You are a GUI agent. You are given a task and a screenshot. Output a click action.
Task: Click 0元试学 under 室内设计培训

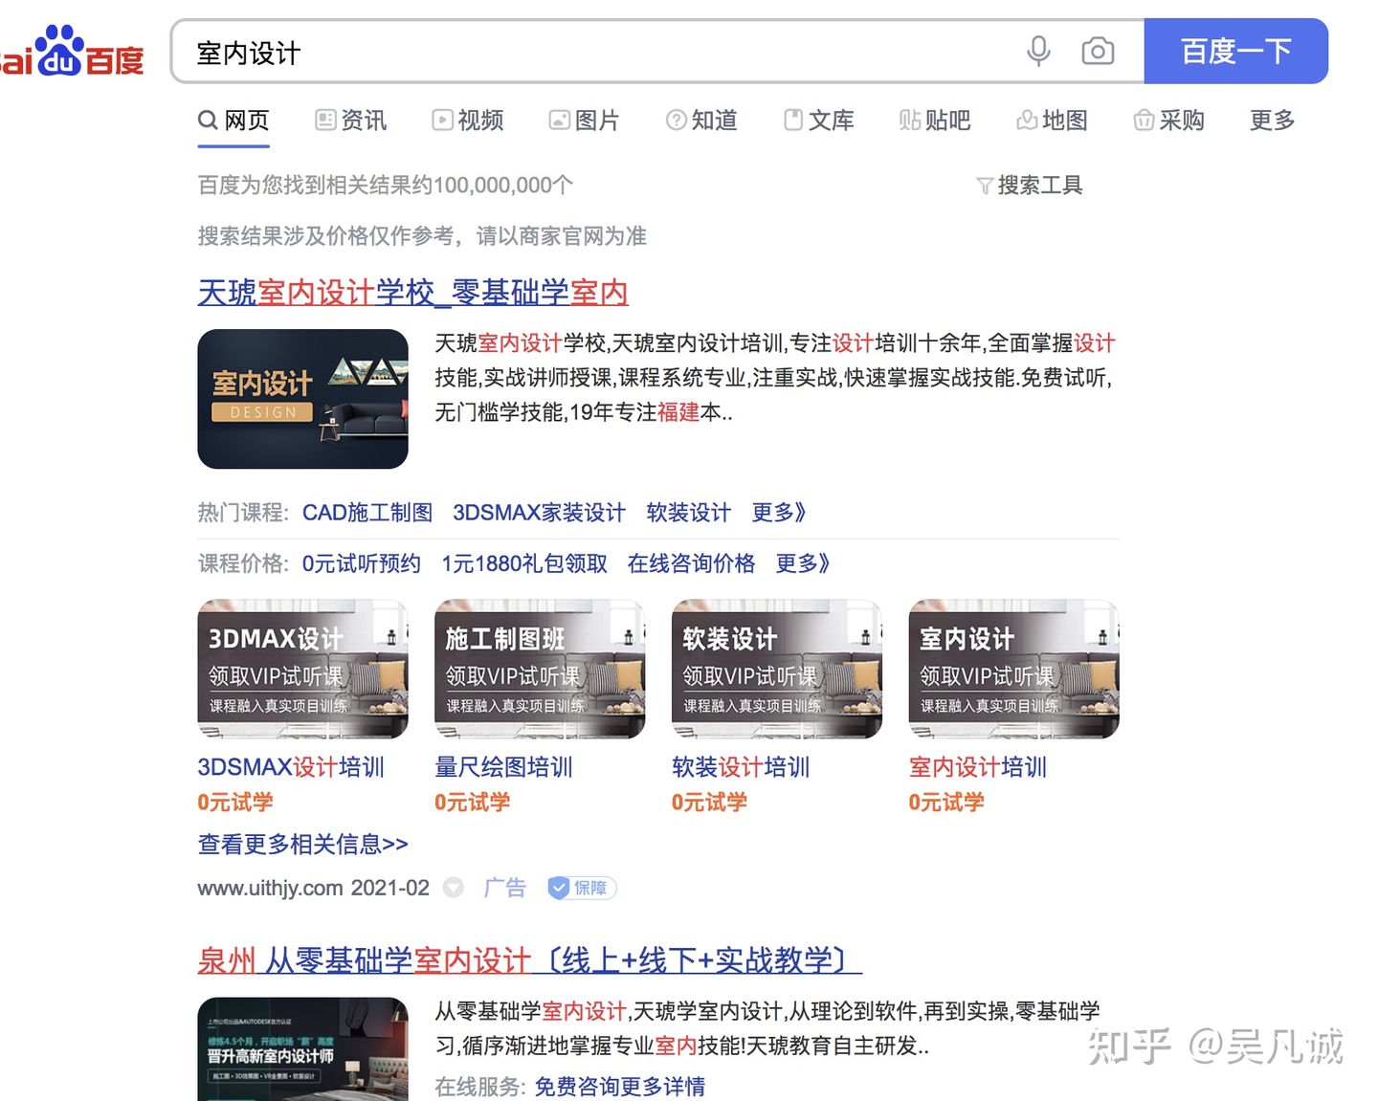click(x=946, y=803)
